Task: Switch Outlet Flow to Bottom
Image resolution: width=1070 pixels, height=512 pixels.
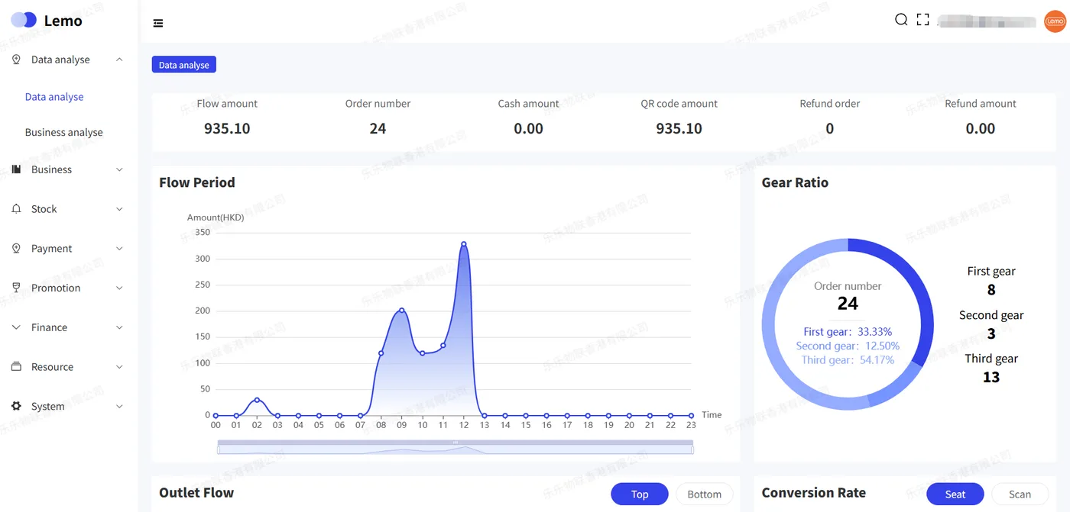Action: click(x=704, y=494)
